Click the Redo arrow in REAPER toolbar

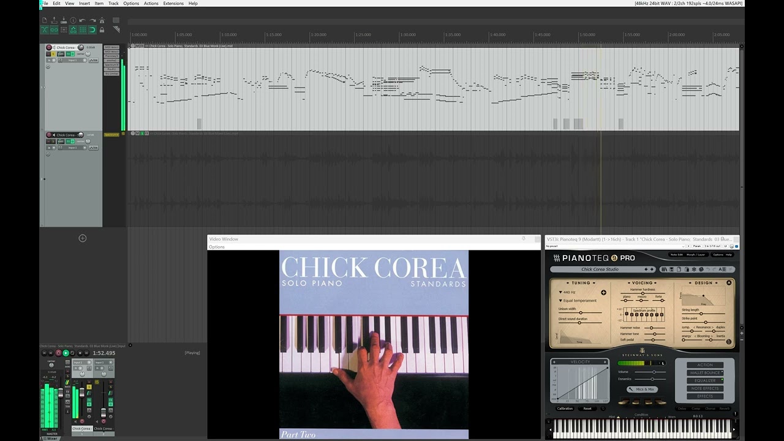(x=92, y=20)
